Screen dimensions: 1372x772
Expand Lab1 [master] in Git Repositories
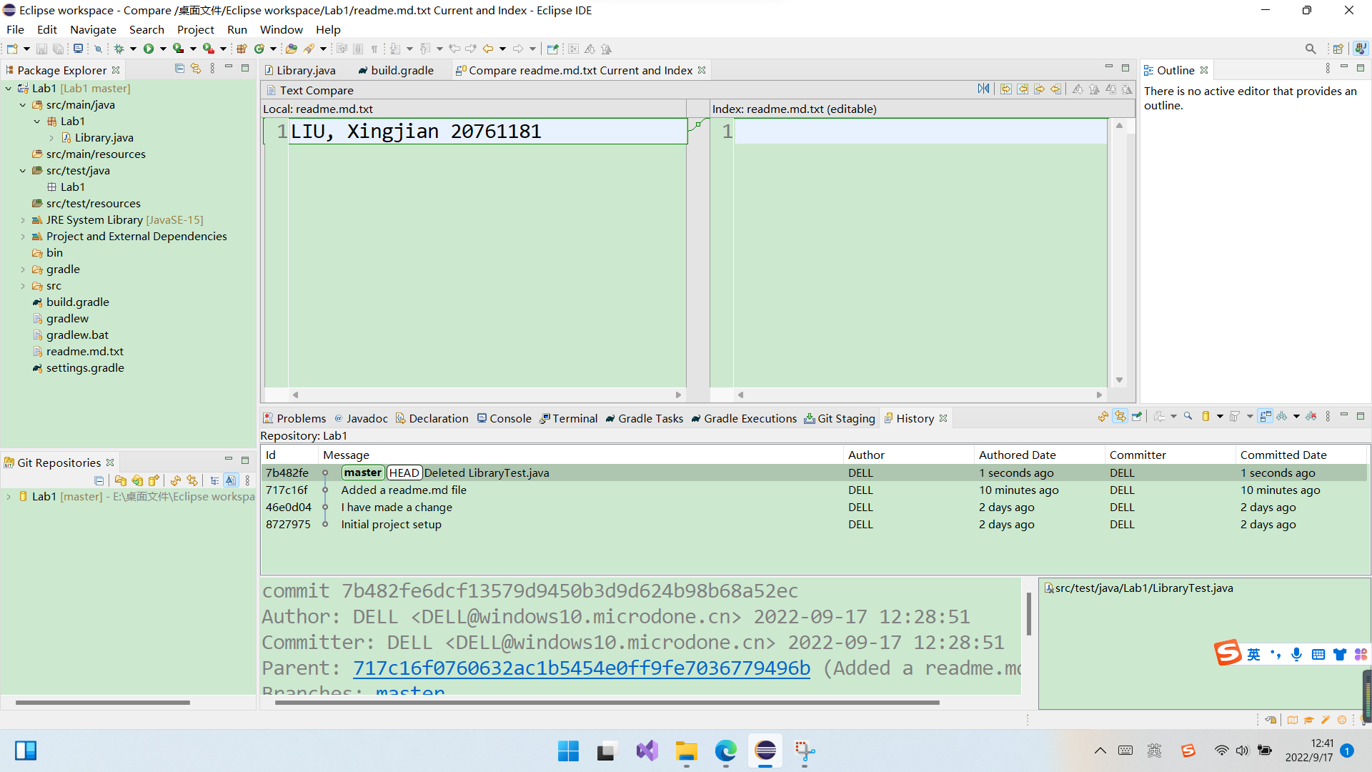[7, 496]
